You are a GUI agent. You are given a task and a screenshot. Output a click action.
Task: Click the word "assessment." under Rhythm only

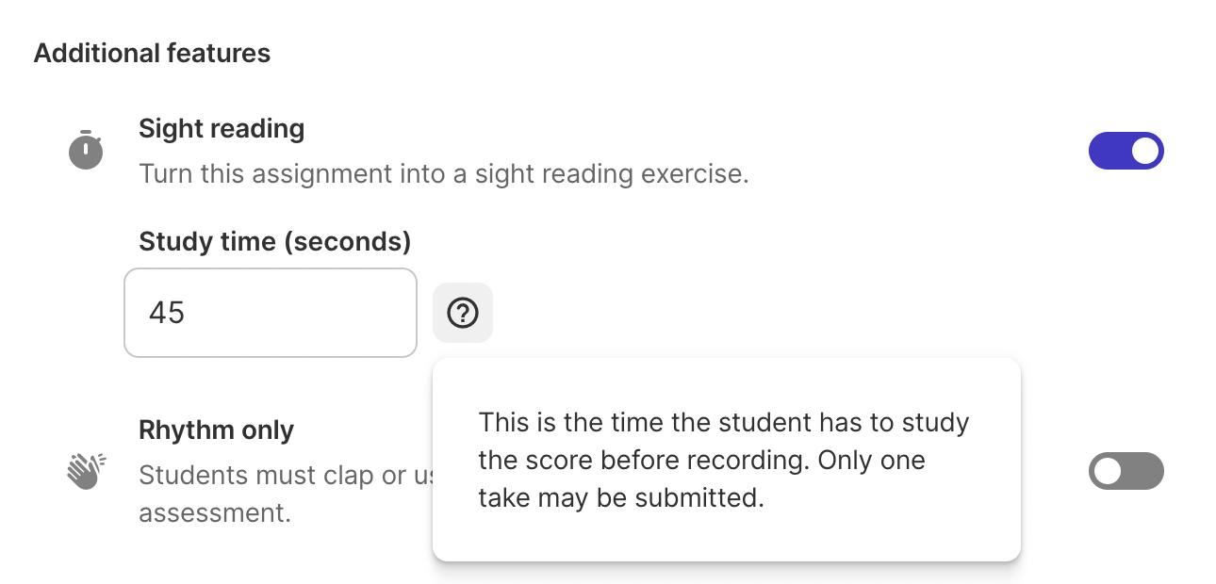coord(211,512)
